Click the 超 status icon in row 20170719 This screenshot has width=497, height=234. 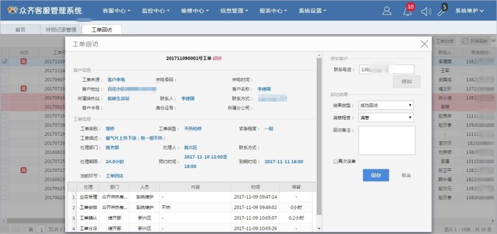(24, 89)
